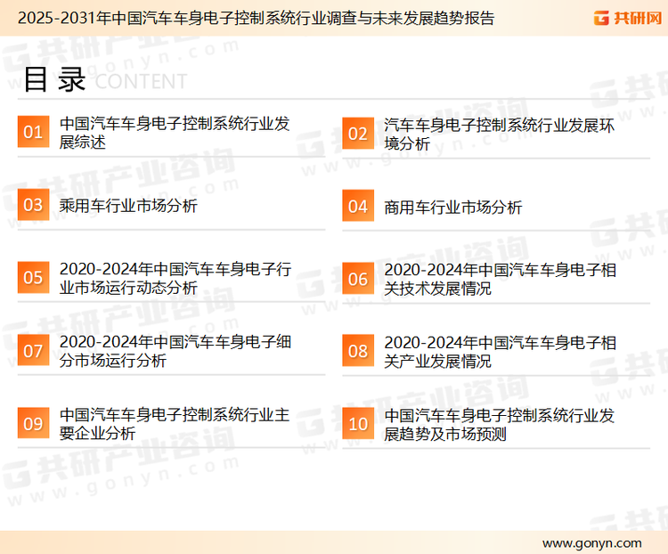Image resolution: width=668 pixels, height=554 pixels.
Task: Click the 目录 heading
Action: click(x=54, y=79)
